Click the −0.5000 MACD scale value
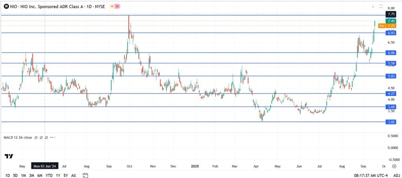This screenshot has height=178, width=402. point(393,160)
